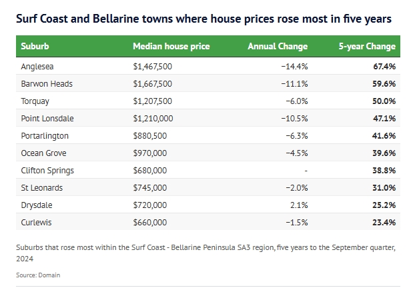
Task: Click the footnote about the SA3 region
Action: coord(205,253)
